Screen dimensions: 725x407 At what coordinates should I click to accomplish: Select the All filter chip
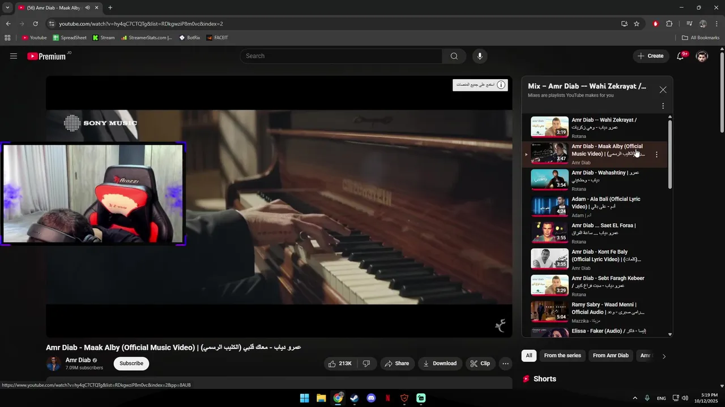click(x=529, y=356)
